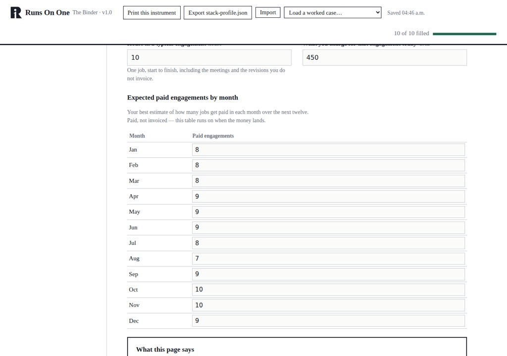The image size is (507, 356).
Task: Click the Oct row label
Action: (x=133, y=290)
